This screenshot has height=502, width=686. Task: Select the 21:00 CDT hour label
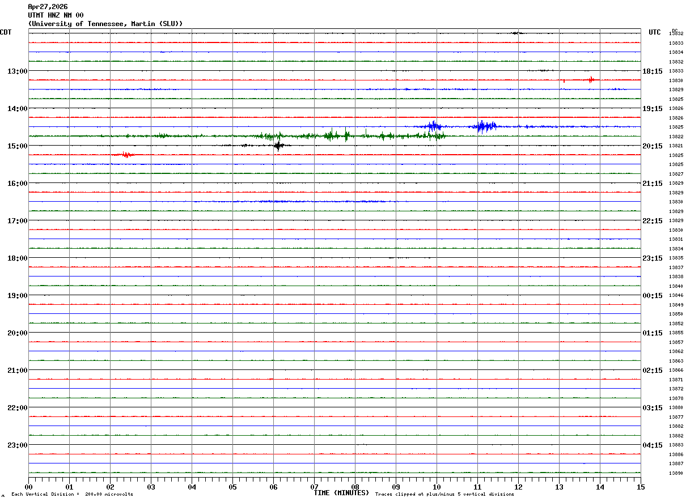pos(17,370)
